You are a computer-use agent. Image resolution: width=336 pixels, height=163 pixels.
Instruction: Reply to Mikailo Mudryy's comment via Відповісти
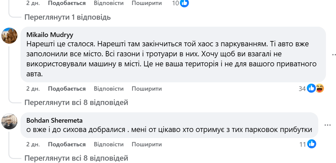pyautogui.click(x=109, y=89)
